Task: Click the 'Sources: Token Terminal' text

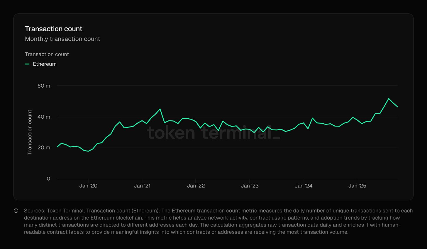Action: 54,211
